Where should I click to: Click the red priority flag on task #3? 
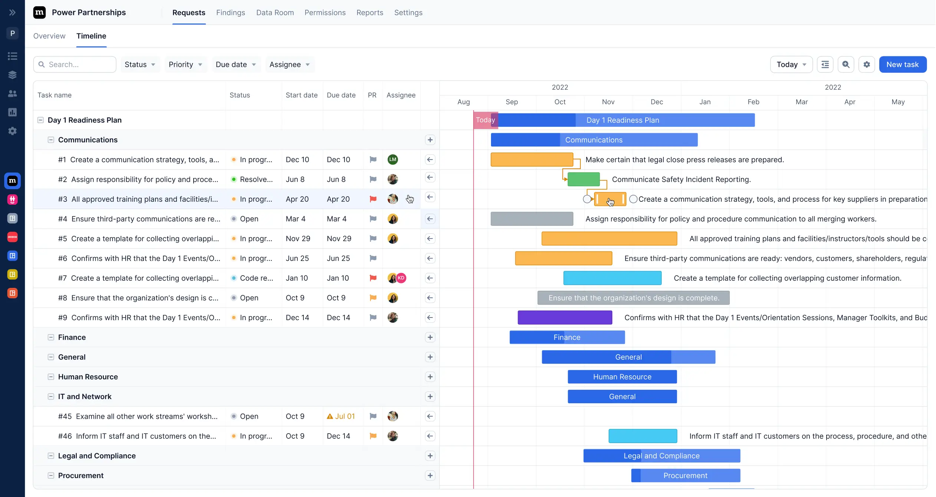click(x=373, y=199)
